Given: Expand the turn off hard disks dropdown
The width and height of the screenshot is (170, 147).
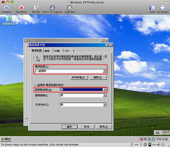Looking at the screenshot, I should click(x=104, y=95).
